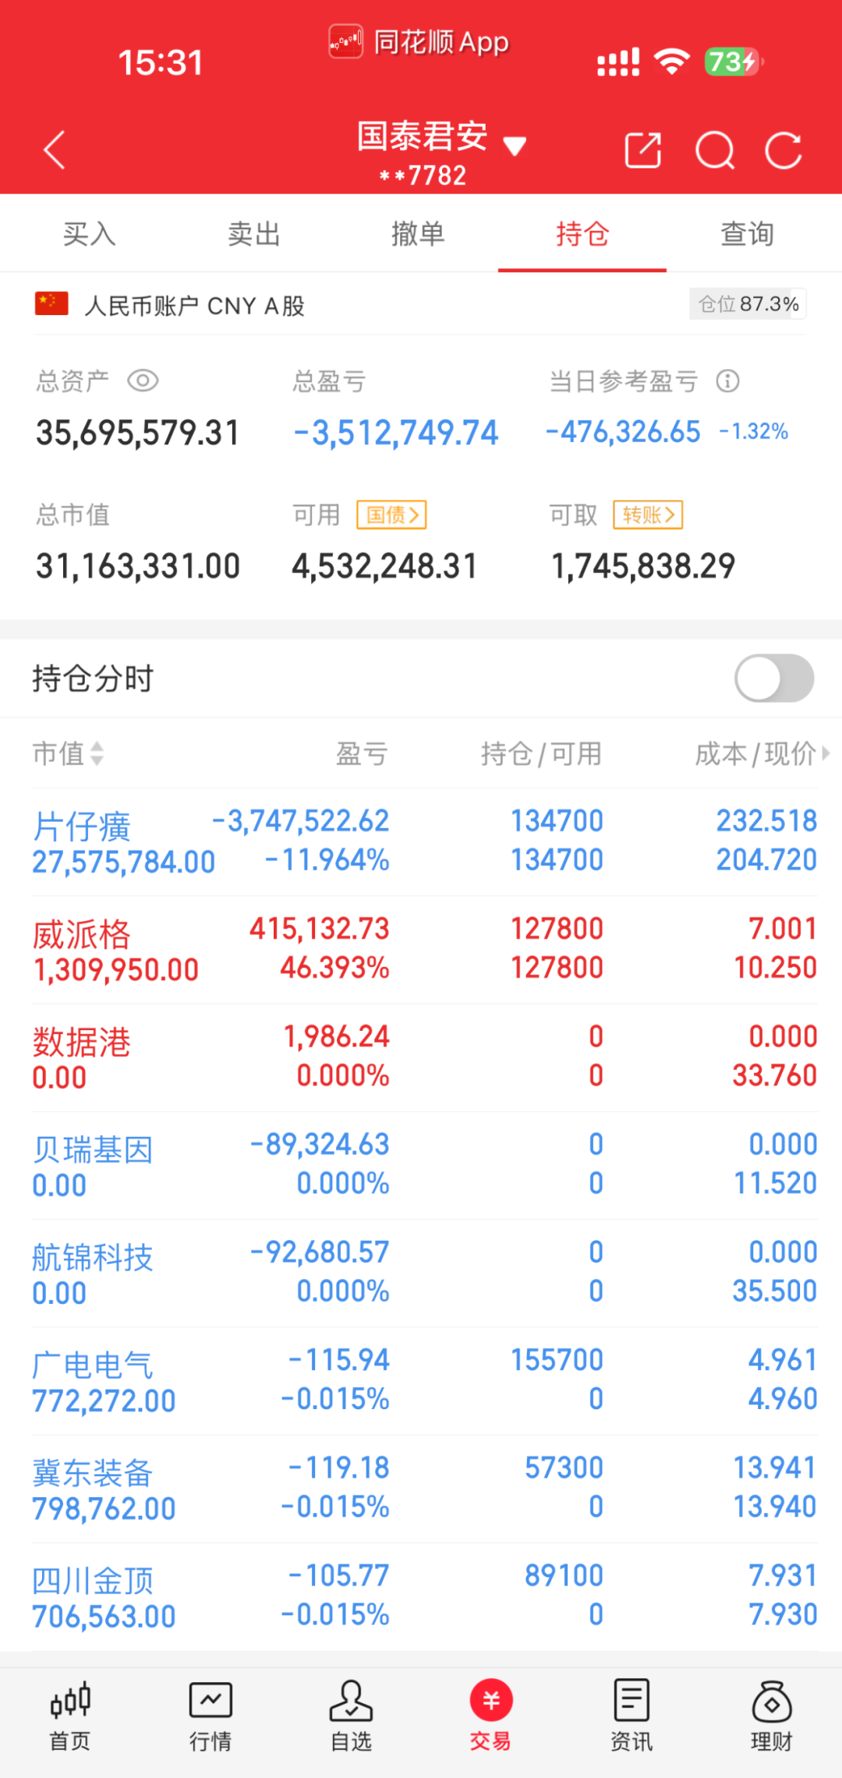Tap daily P&L -476,326.65

(x=623, y=432)
